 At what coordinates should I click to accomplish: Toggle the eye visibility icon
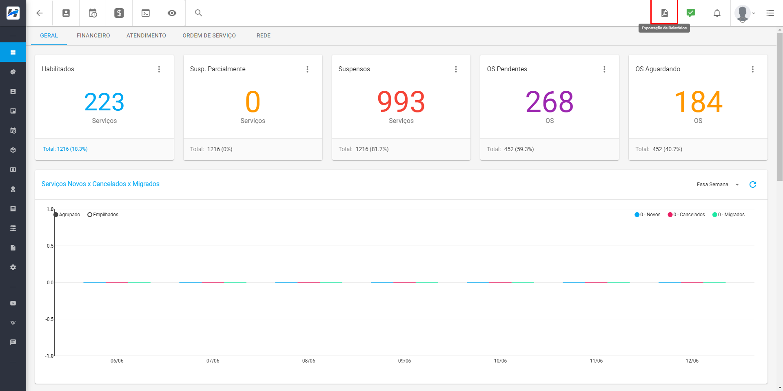172,13
